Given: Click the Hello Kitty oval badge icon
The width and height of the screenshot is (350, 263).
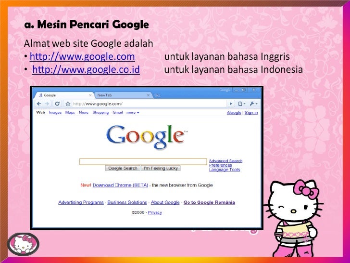Looking at the screenshot, I should tap(23, 244).
